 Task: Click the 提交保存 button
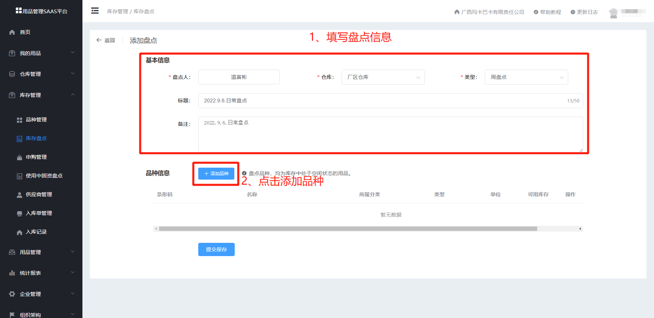click(216, 249)
